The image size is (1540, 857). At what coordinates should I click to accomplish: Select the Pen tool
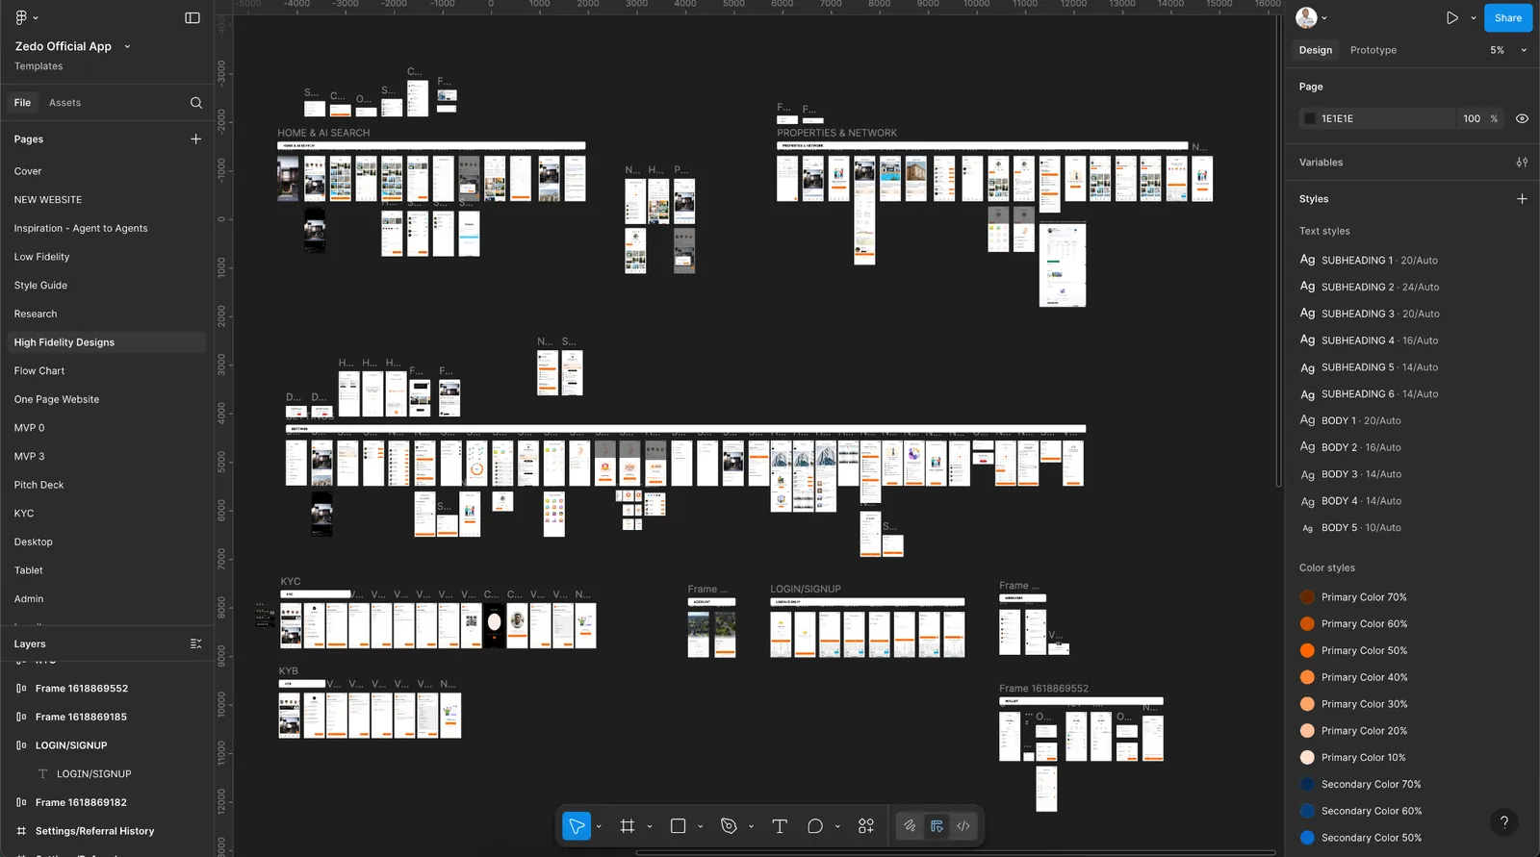tap(729, 826)
